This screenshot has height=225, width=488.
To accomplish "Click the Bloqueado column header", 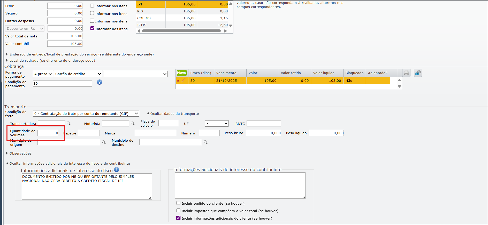I will 355,73.
